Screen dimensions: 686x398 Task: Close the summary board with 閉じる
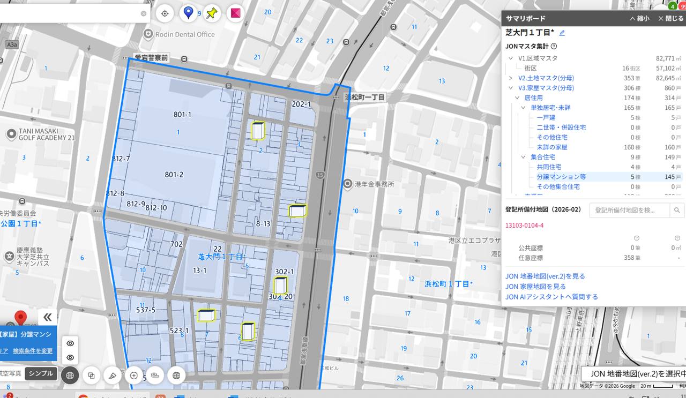tap(670, 18)
